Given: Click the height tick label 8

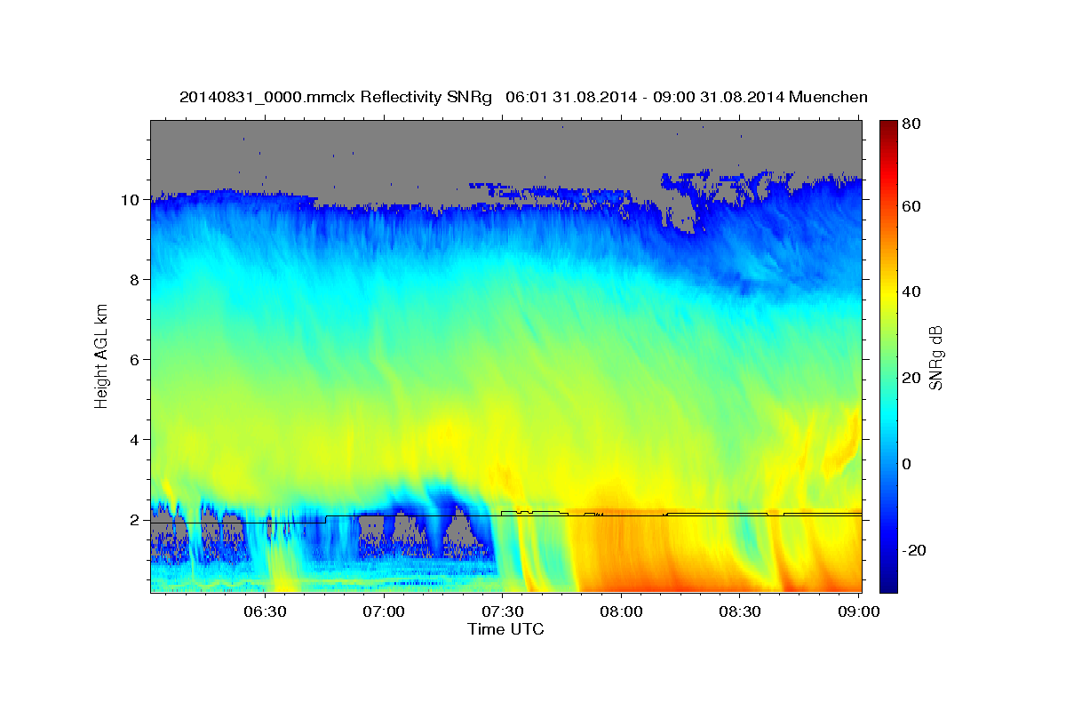Looking at the screenshot, I should [x=136, y=280].
